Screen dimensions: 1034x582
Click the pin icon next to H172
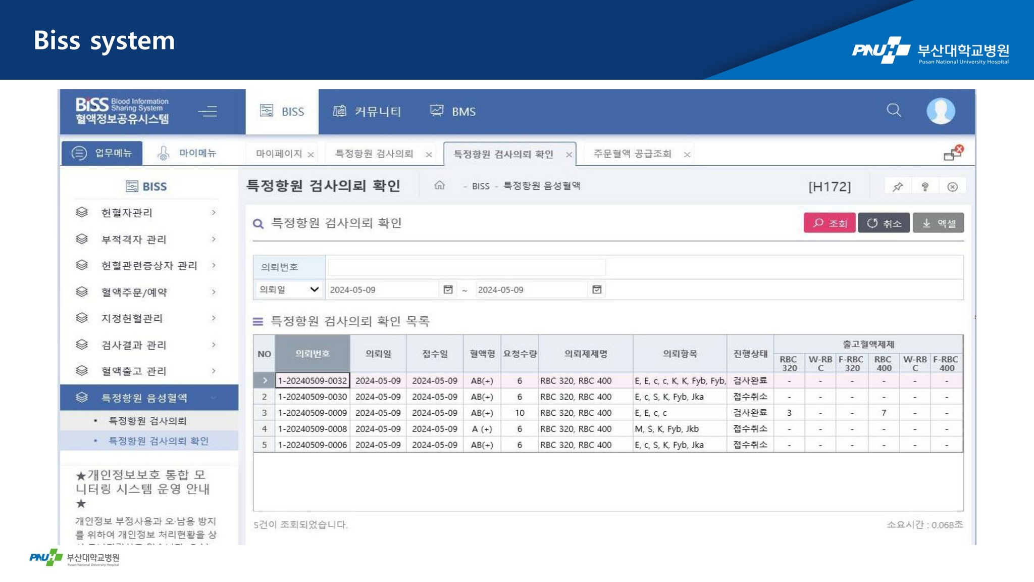pyautogui.click(x=897, y=187)
